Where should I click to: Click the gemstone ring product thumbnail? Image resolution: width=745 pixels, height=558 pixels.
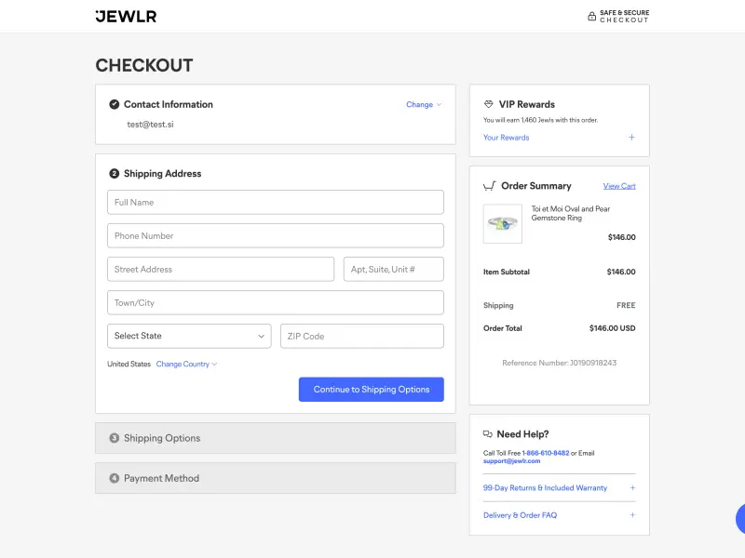pos(503,223)
